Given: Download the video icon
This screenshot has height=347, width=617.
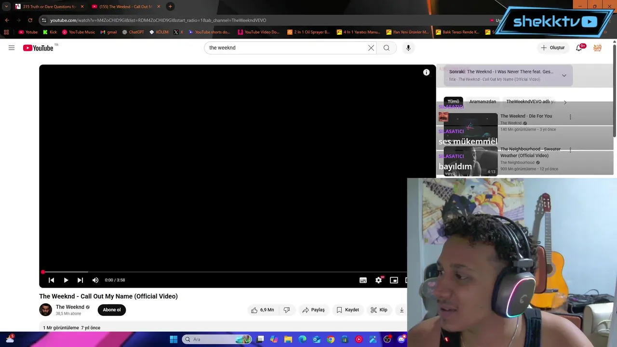Looking at the screenshot, I should pyautogui.click(x=402, y=310).
